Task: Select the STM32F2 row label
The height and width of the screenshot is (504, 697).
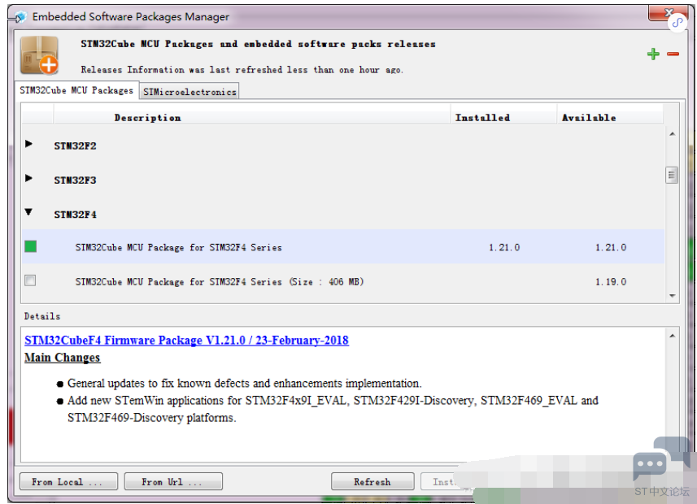Action: tap(75, 146)
